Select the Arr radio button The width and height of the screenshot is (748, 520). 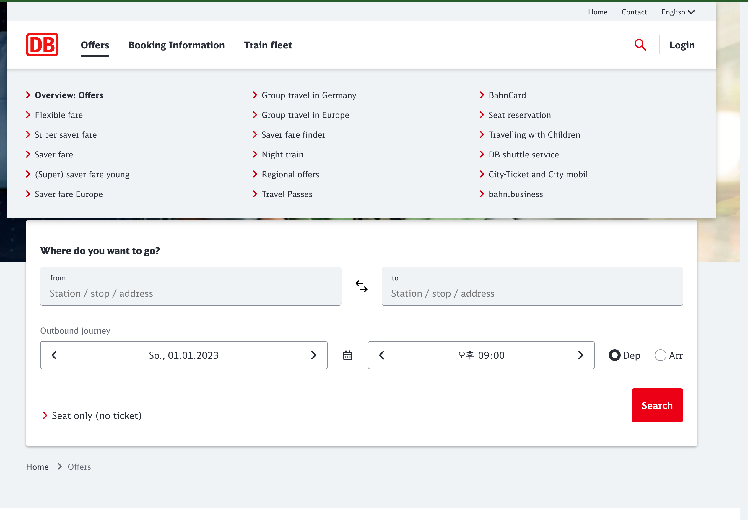(x=660, y=355)
